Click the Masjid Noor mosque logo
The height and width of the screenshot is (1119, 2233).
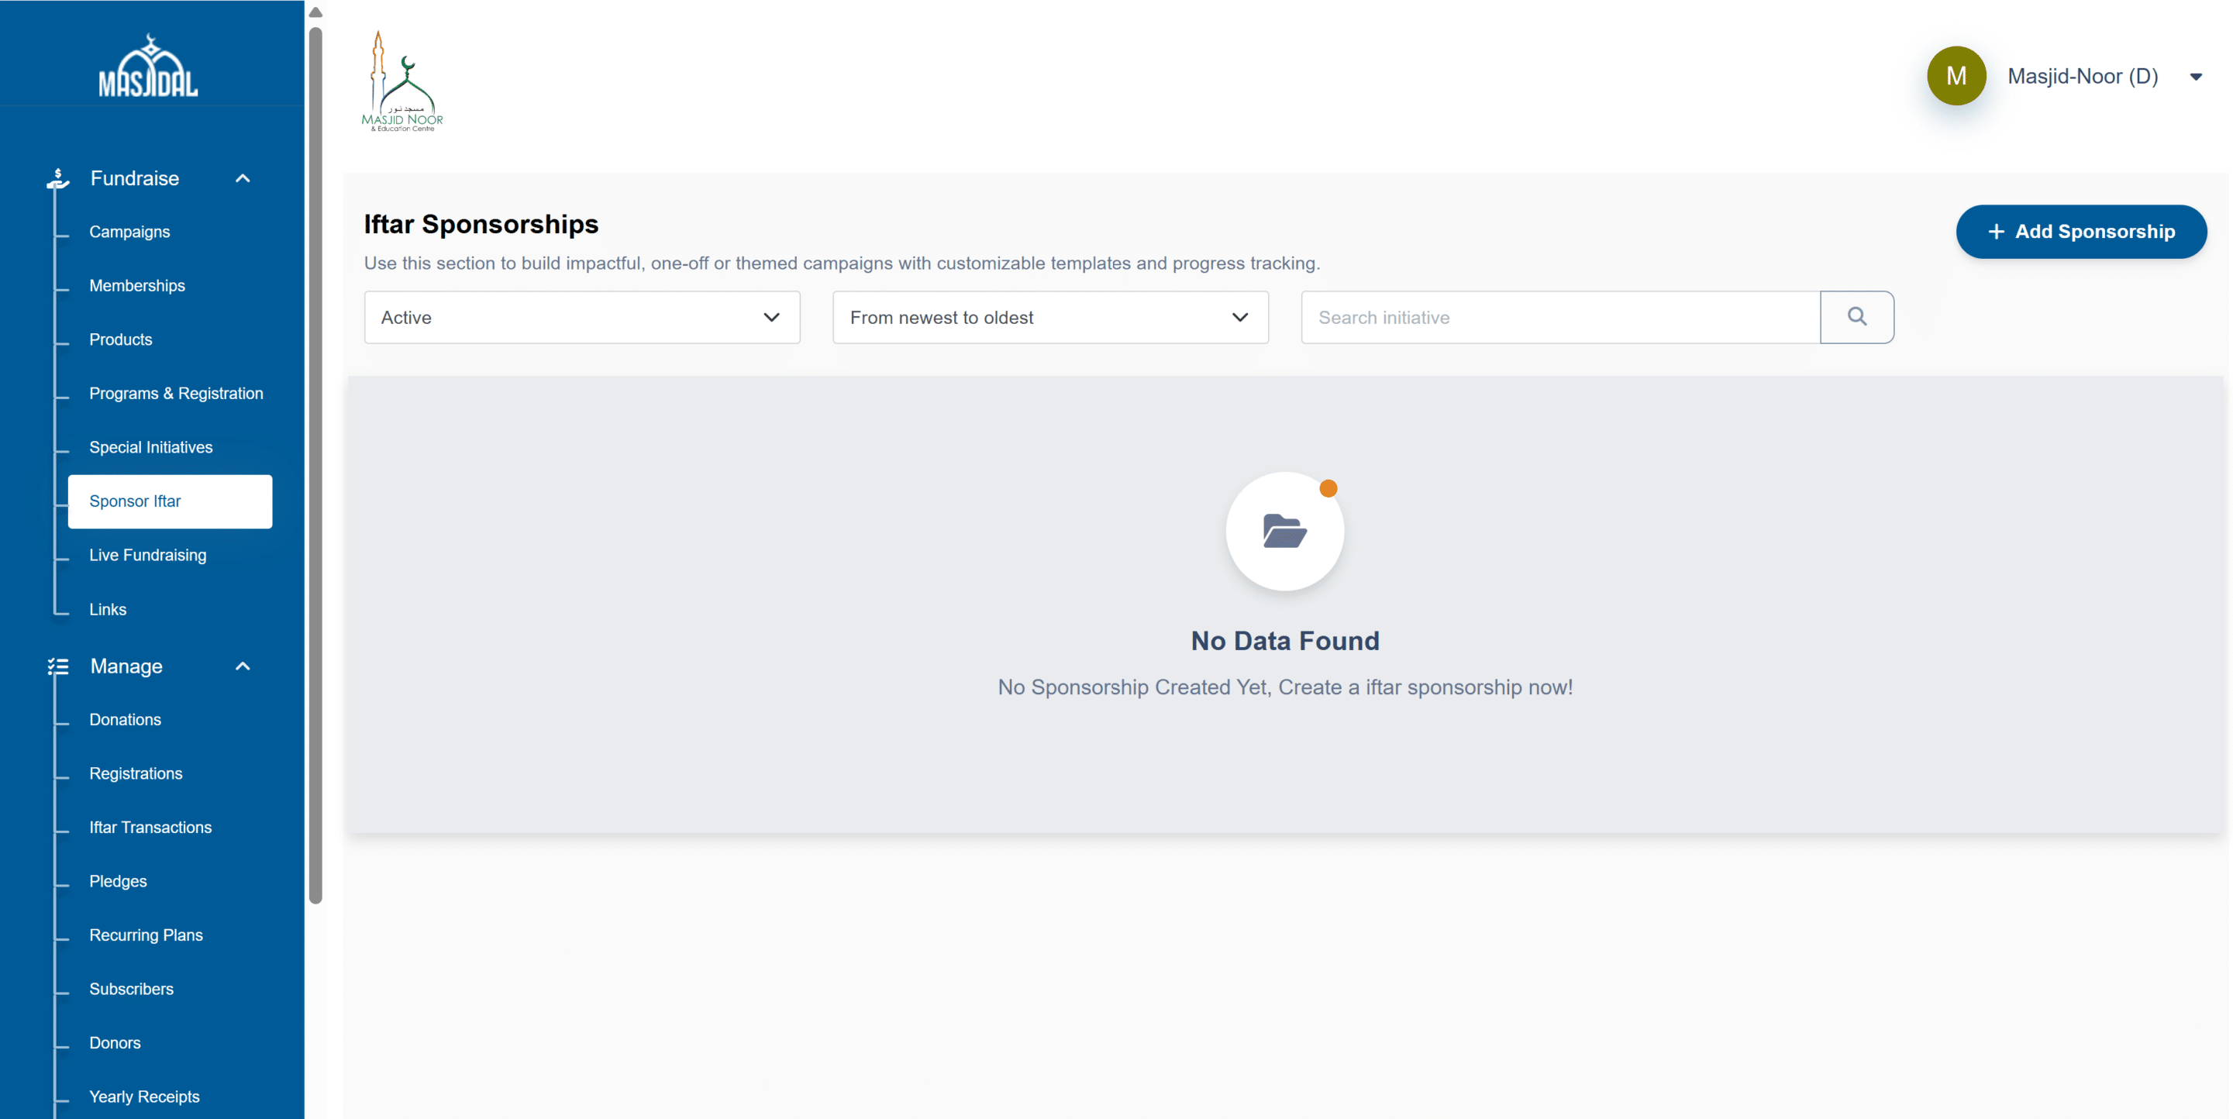coord(401,81)
